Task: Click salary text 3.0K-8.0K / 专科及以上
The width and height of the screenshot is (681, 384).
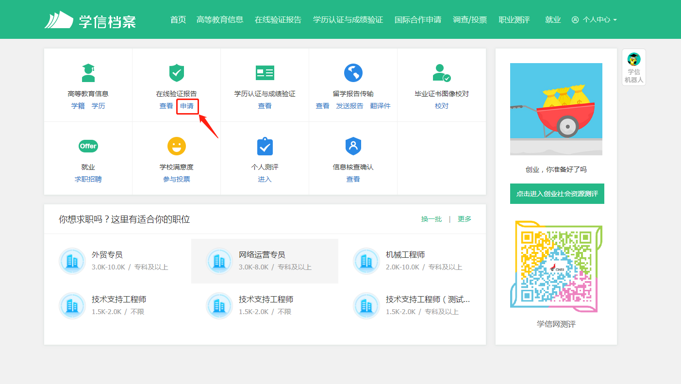Action: pyautogui.click(x=275, y=267)
